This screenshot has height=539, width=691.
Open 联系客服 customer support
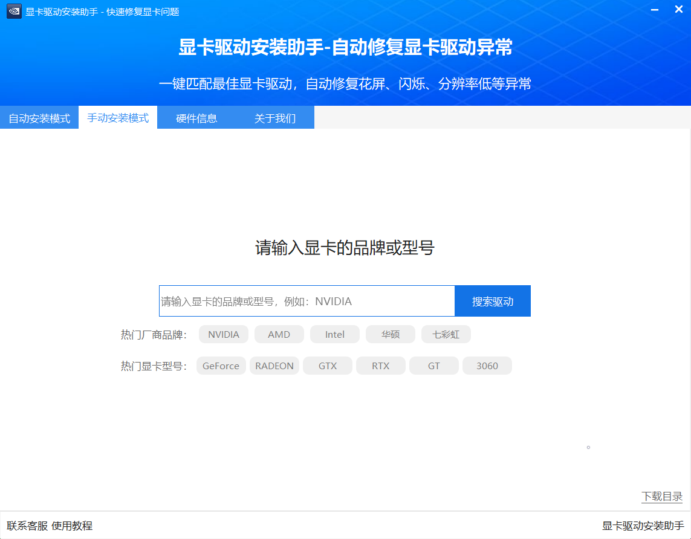25,526
